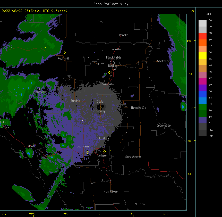Click the Sundre town label

coord(75,101)
